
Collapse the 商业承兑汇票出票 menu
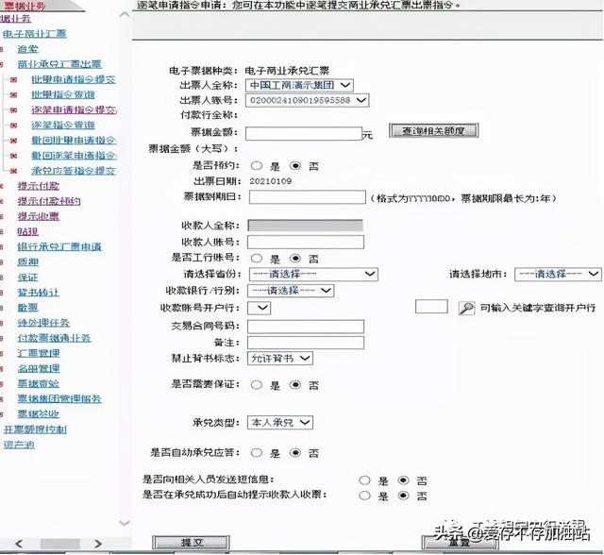[x=59, y=64]
